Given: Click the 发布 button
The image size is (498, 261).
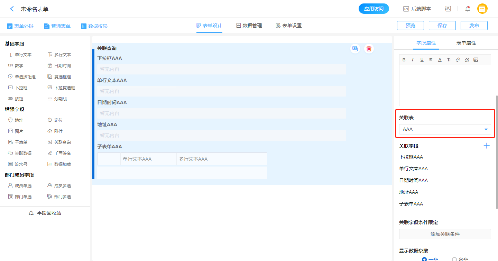Looking at the screenshot, I should 474,26.
